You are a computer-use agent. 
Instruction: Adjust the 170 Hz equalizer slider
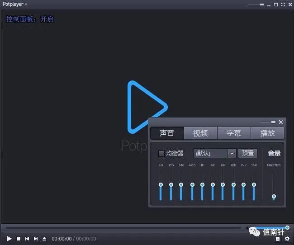(x=171, y=185)
